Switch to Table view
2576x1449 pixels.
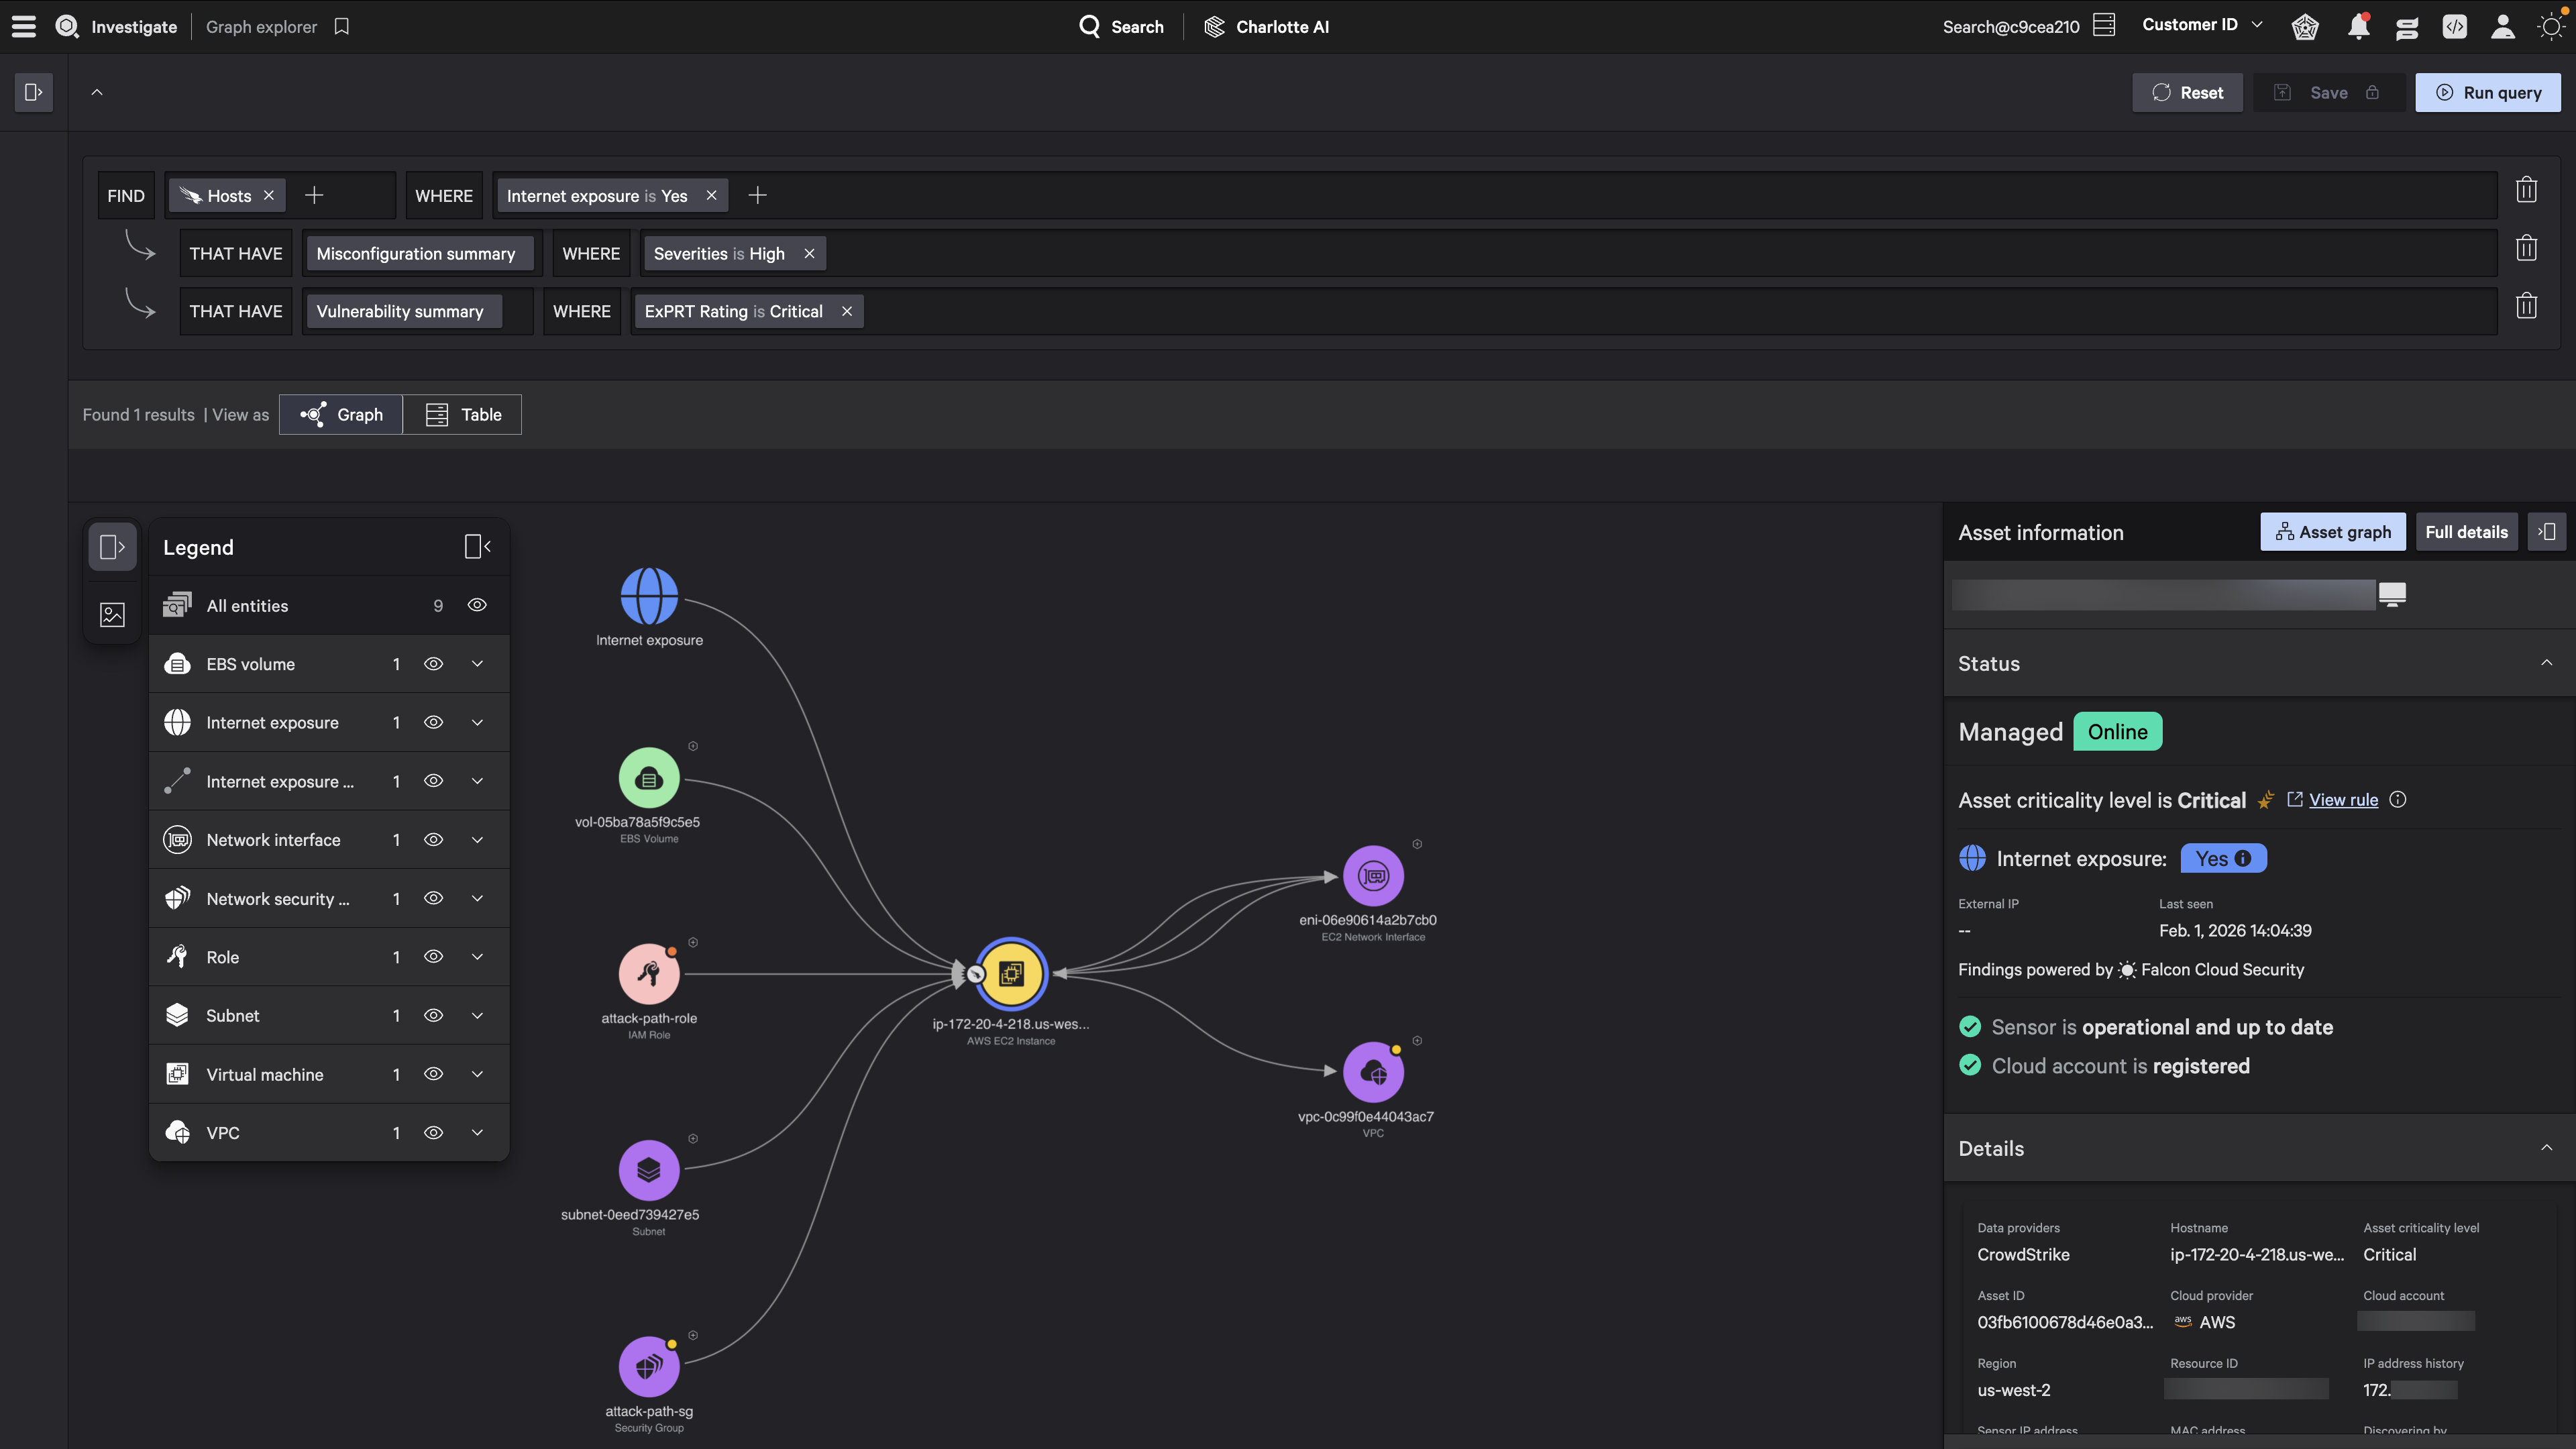point(463,414)
